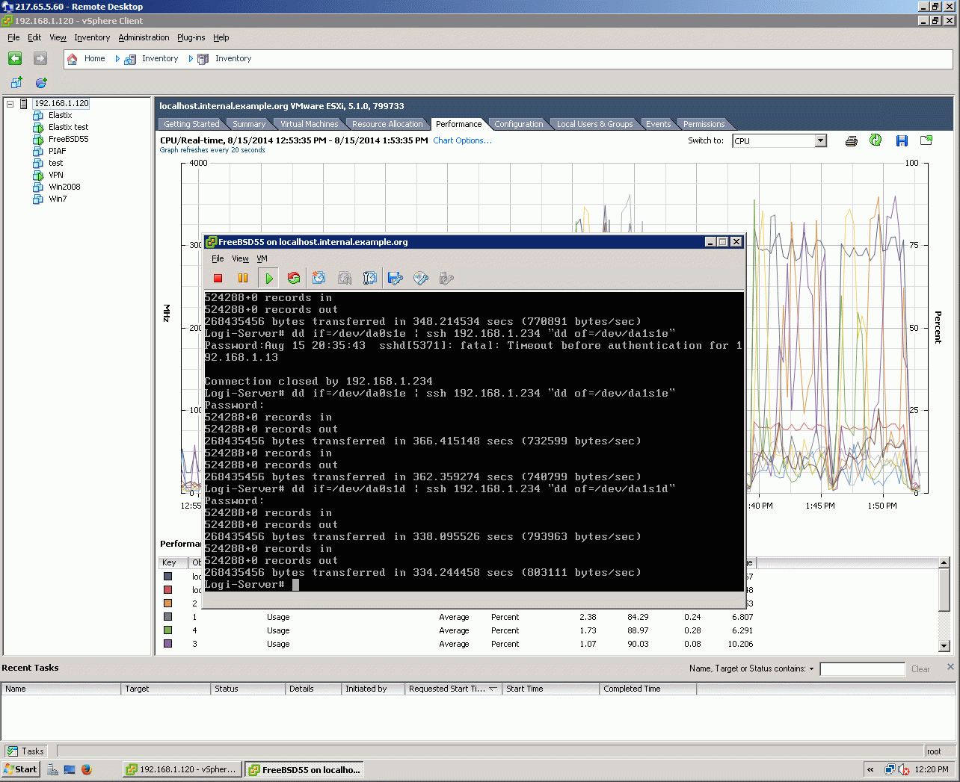Create a new resource pool icon
960x782 pixels.
pyautogui.click(x=41, y=83)
